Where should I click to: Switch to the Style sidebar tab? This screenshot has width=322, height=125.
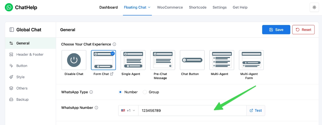pyautogui.click(x=31, y=77)
